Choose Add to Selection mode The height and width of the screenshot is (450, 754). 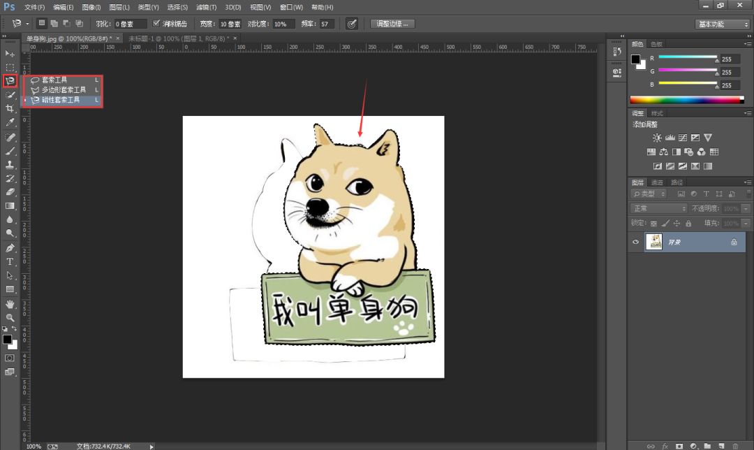[54, 23]
